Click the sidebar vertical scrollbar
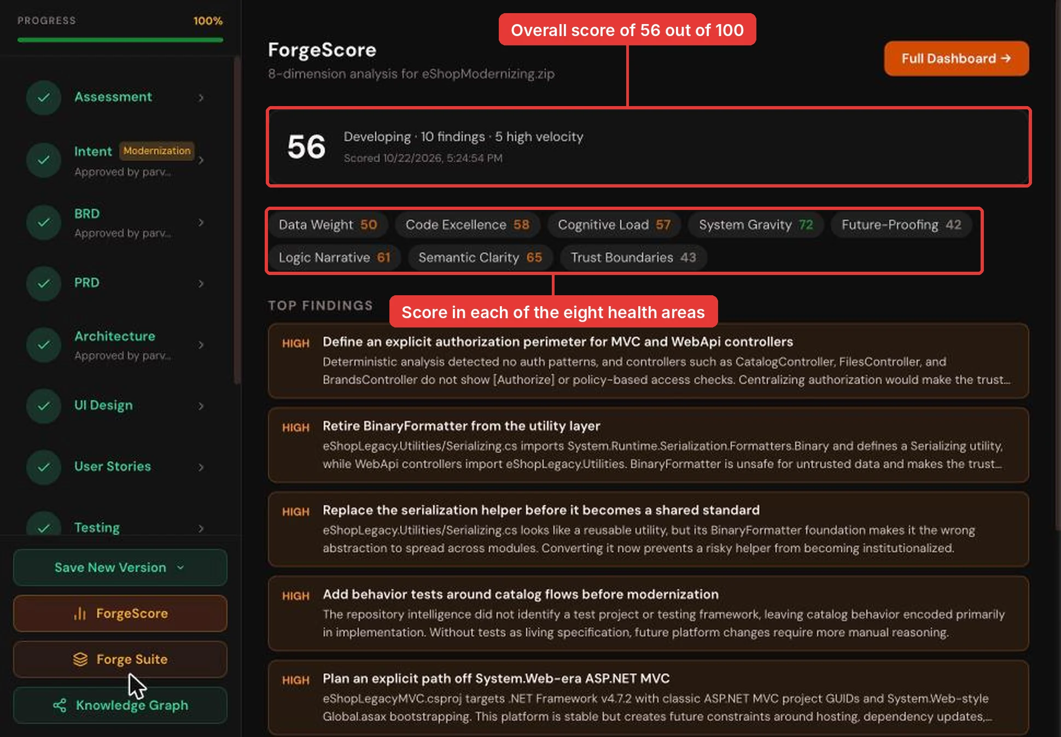Image resolution: width=1061 pixels, height=737 pixels. [237, 219]
